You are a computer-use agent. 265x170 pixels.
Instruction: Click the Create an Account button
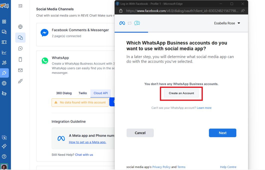click(x=181, y=93)
